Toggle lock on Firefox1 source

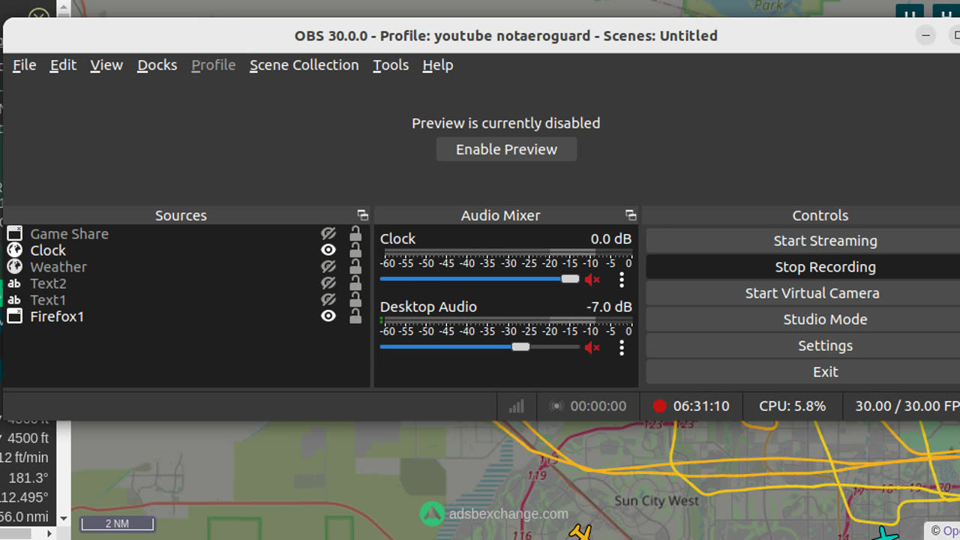(355, 316)
